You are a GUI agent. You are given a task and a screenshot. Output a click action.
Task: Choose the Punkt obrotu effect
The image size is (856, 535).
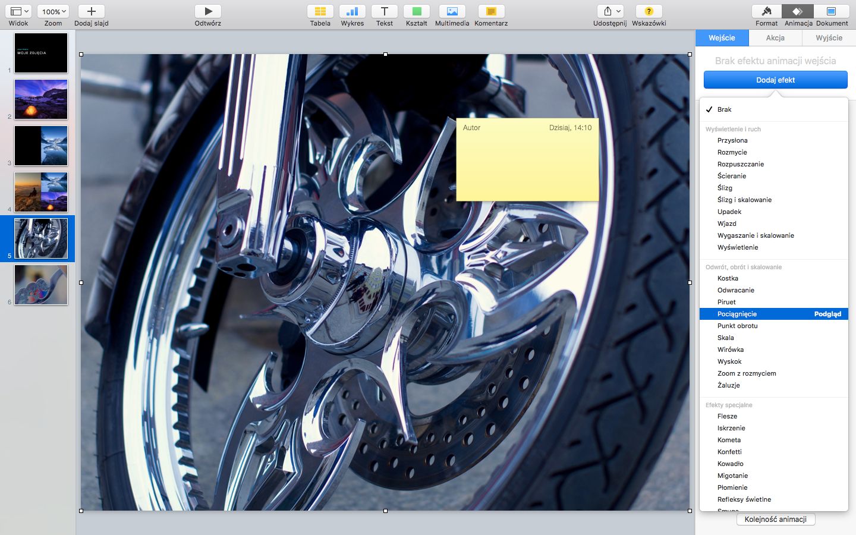pos(774,326)
